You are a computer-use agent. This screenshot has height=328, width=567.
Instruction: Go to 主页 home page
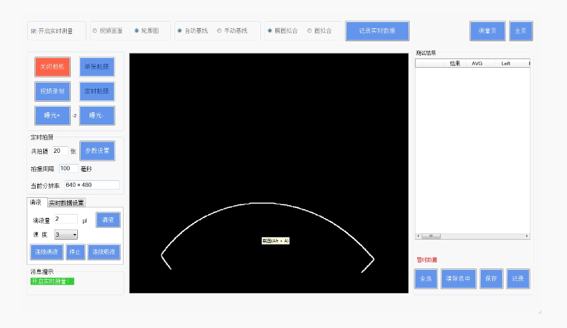[520, 31]
